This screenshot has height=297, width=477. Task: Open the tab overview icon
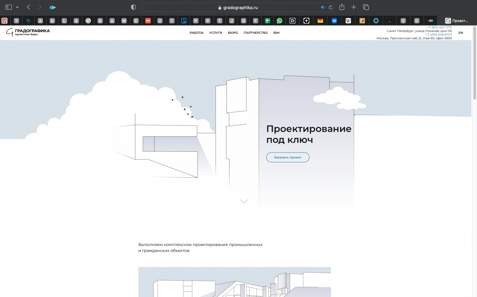(366, 7)
